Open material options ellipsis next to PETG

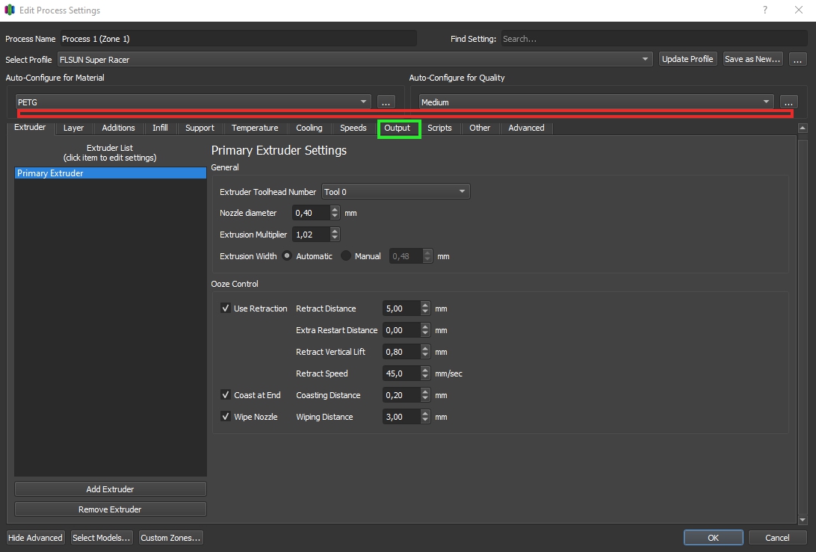click(x=386, y=102)
